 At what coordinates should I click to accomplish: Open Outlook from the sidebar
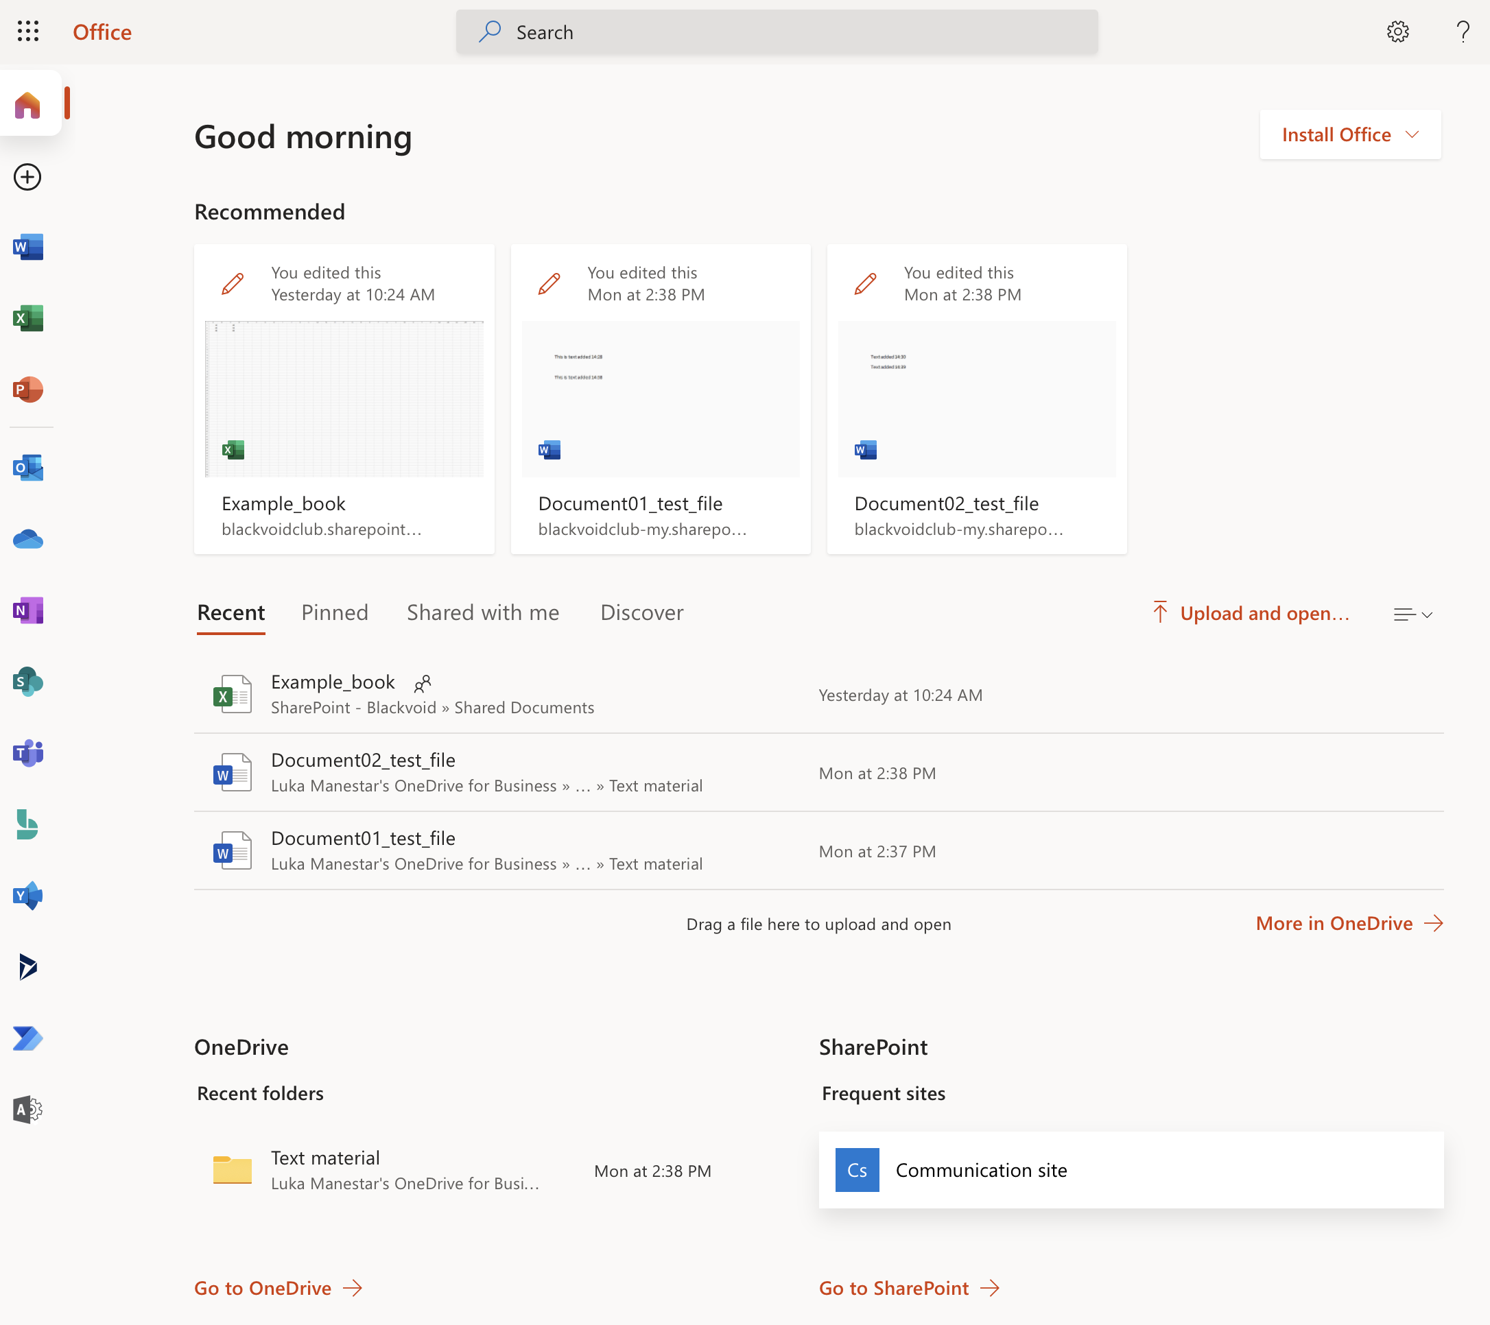(27, 467)
